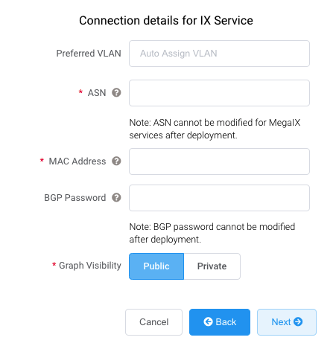The height and width of the screenshot is (346, 336).
Task: Click the Graph Visibility label
Action: pyautogui.click(x=90, y=266)
